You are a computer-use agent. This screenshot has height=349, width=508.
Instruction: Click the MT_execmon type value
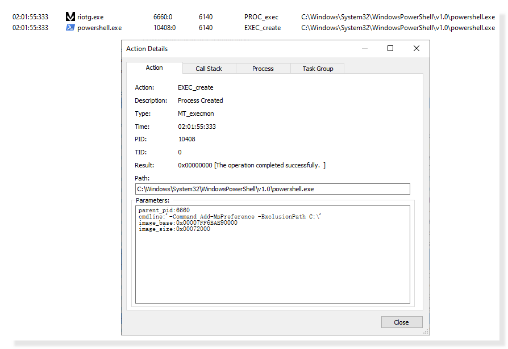(195, 113)
